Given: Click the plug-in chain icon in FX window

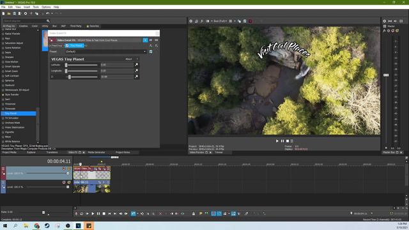Looking at the screenshot, I should (x=151, y=45).
